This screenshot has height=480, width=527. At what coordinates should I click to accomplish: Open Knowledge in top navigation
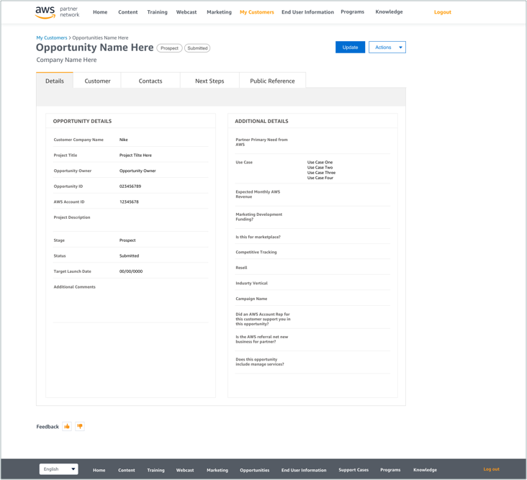tap(389, 12)
